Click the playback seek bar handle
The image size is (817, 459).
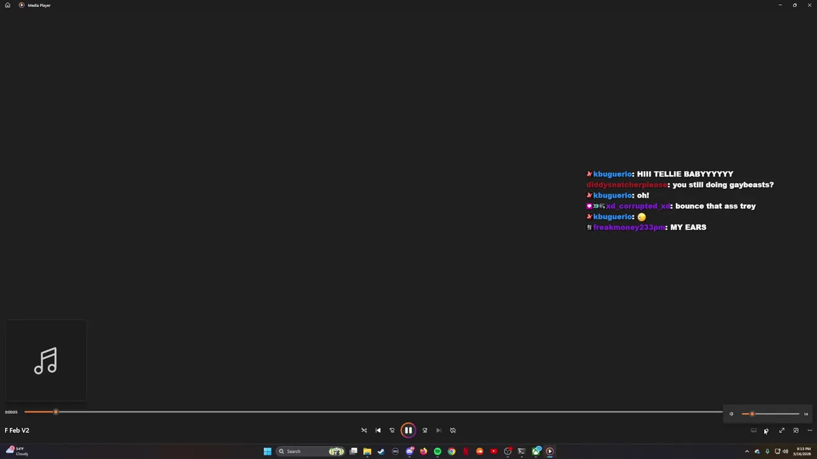click(56, 412)
